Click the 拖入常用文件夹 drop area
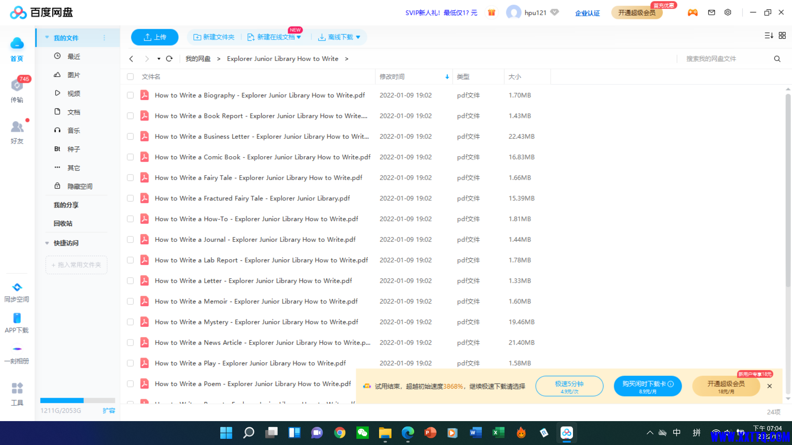Image resolution: width=792 pixels, height=445 pixels. (x=76, y=265)
